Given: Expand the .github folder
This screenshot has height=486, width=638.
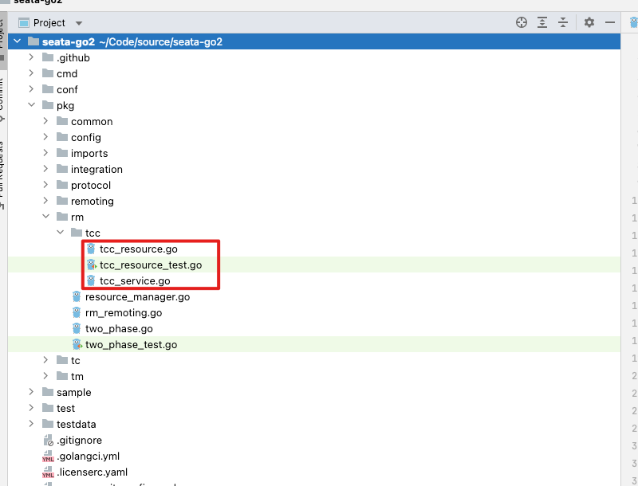Looking at the screenshot, I should (31, 57).
